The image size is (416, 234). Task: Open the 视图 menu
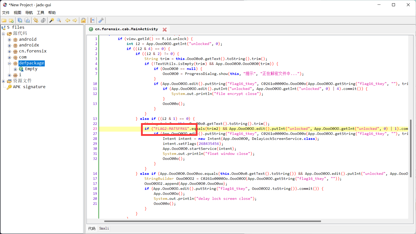click(x=17, y=12)
